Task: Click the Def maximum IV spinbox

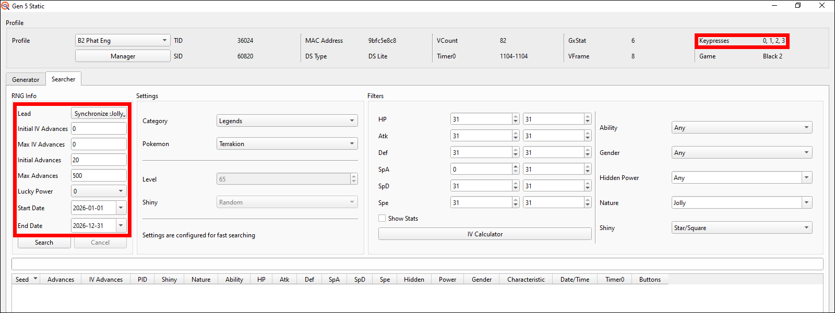Action: coord(557,152)
